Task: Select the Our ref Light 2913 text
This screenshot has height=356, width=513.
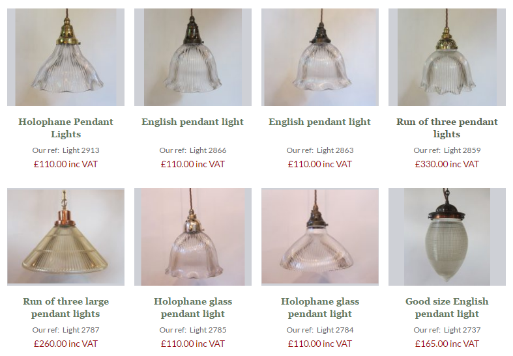Action: tap(66, 150)
